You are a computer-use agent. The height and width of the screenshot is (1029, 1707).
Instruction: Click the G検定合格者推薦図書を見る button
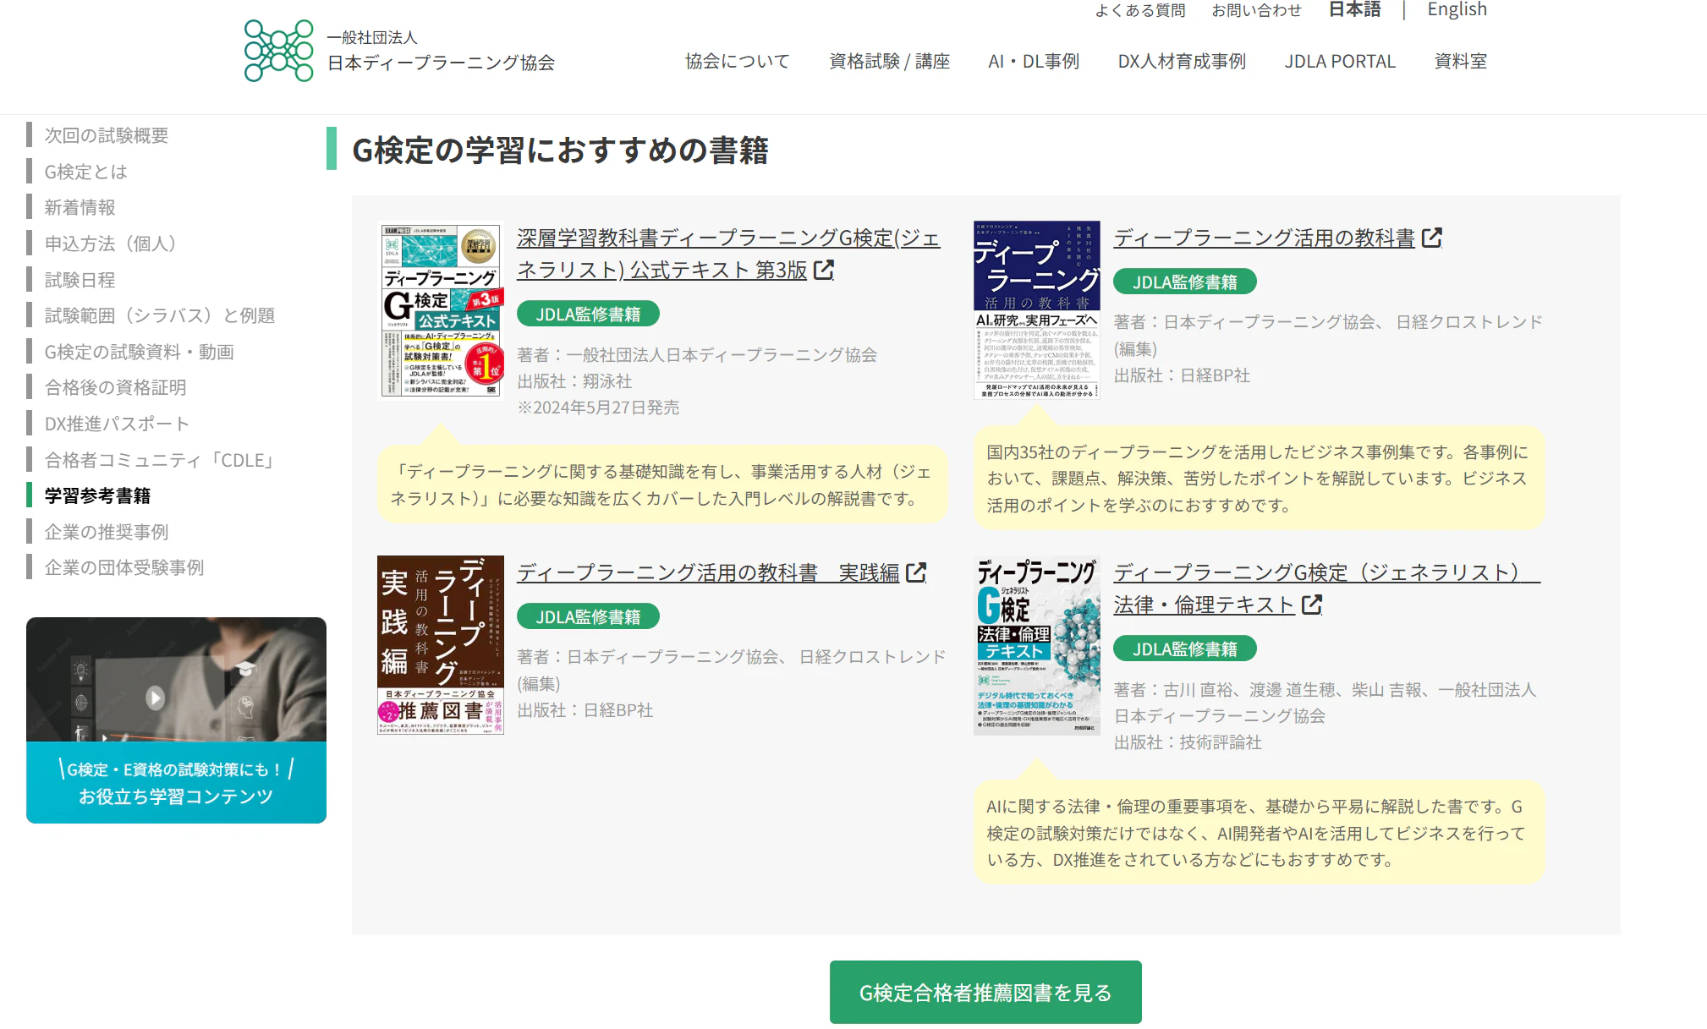point(985,993)
